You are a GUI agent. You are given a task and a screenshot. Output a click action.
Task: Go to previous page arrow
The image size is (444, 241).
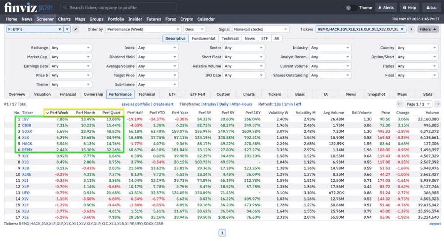[x=400, y=104]
